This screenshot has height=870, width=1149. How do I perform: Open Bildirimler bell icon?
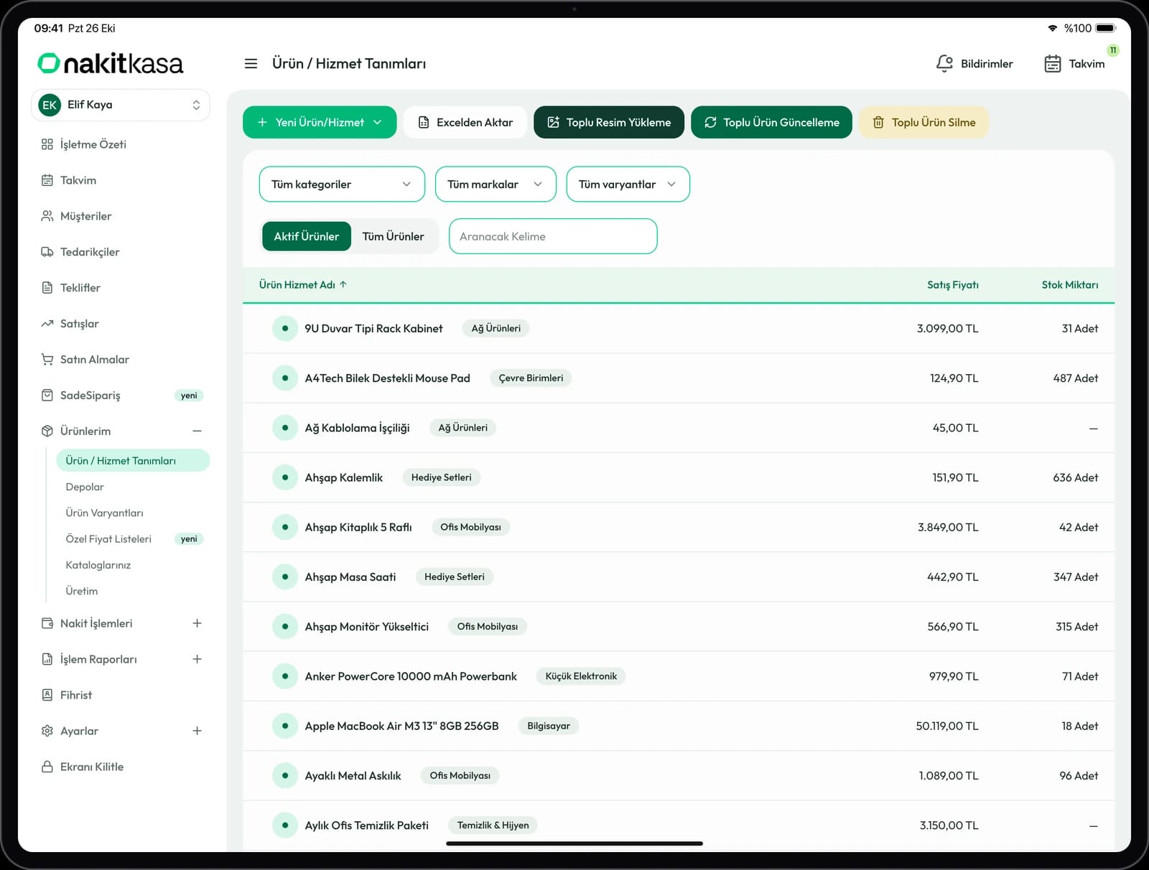(944, 64)
